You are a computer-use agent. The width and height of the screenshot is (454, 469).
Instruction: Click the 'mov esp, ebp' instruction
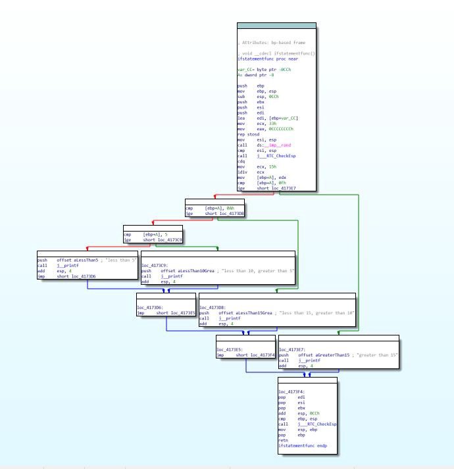tap(298, 430)
